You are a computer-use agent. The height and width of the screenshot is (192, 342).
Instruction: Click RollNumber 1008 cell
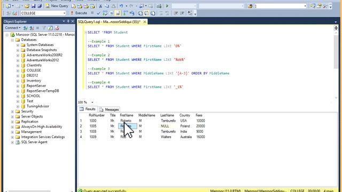92,132
